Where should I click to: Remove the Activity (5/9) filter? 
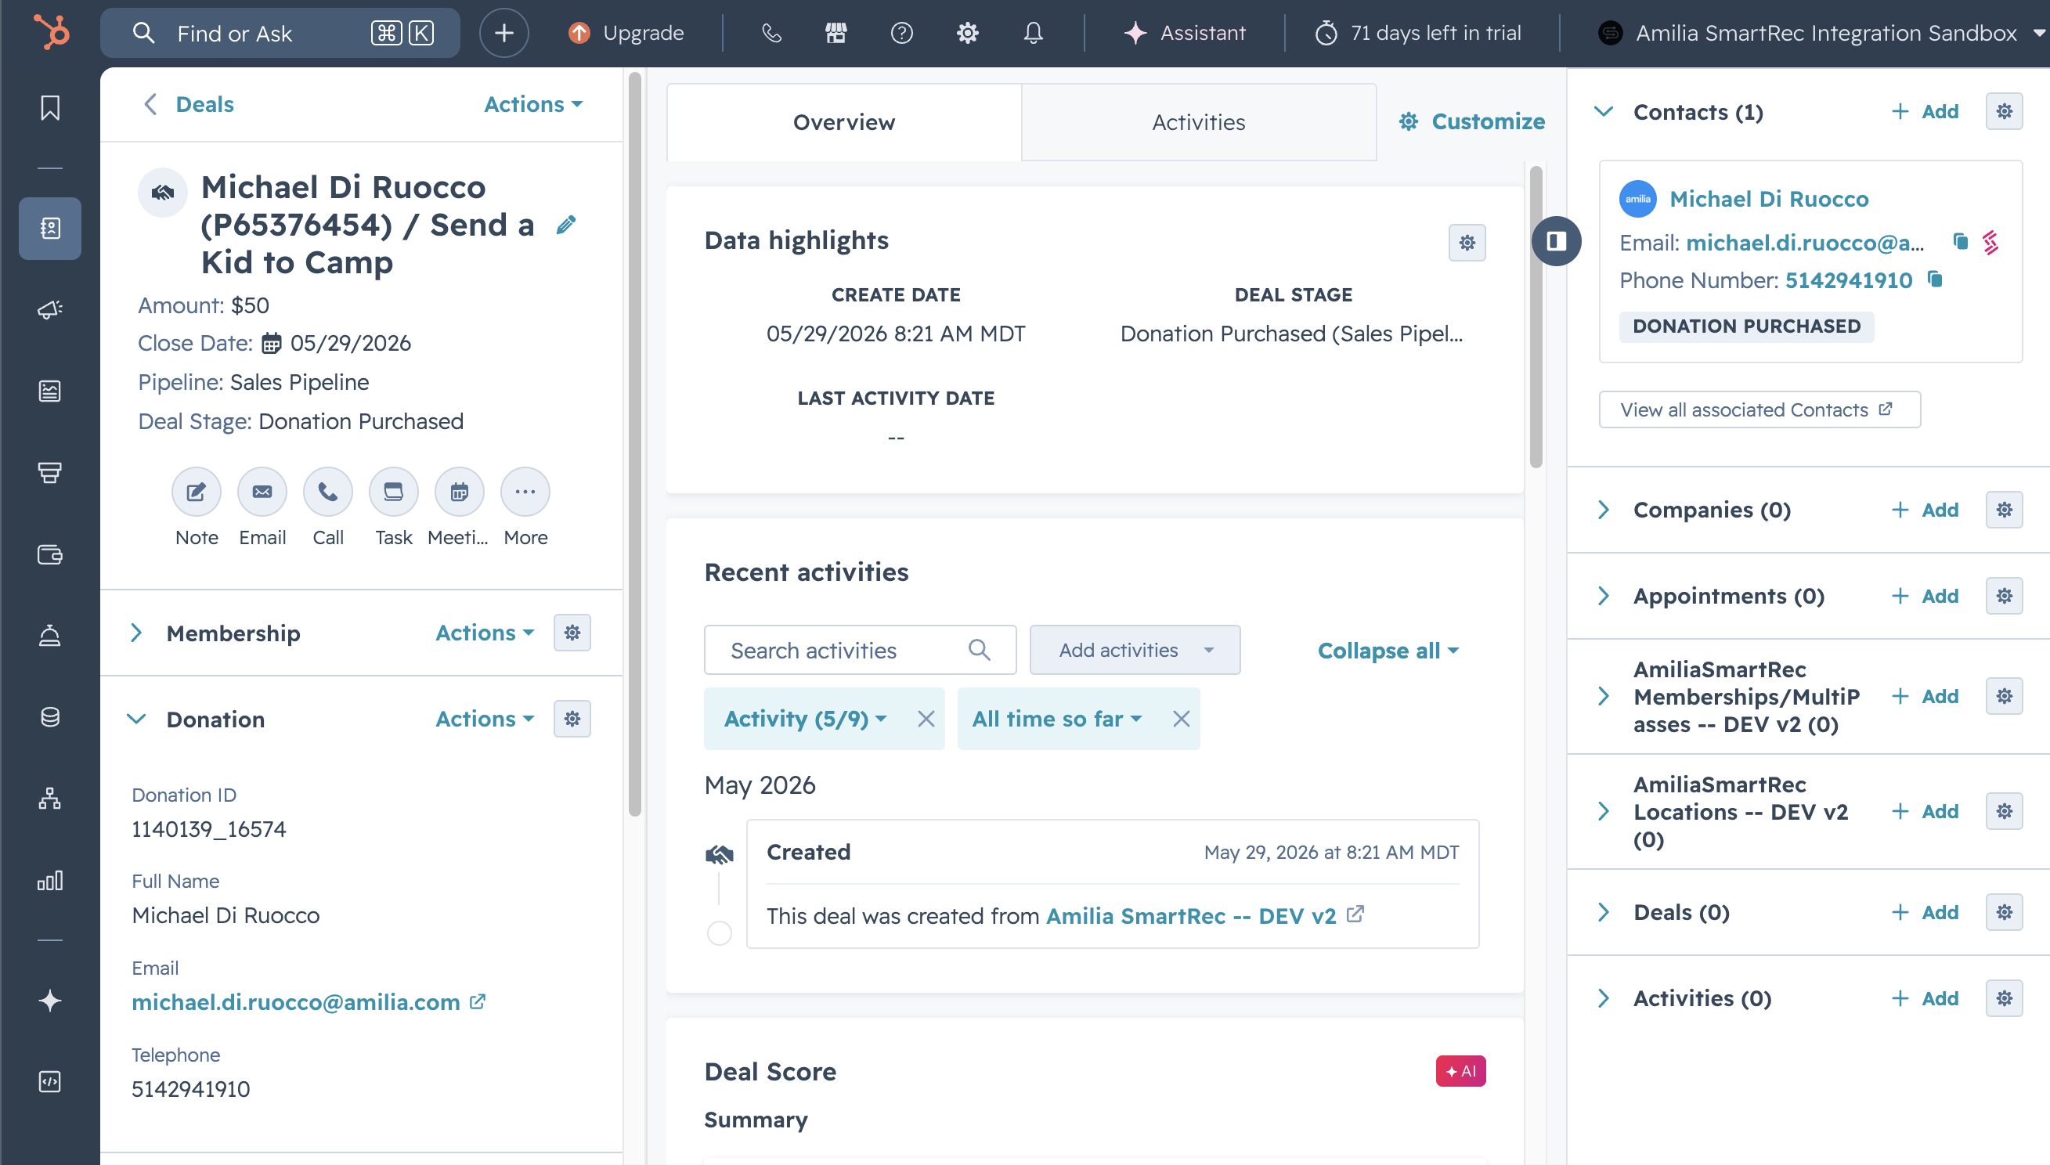(925, 719)
